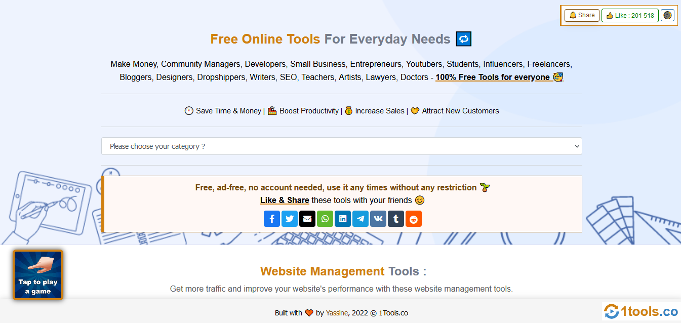Click the Like & Share link

pos(285,200)
